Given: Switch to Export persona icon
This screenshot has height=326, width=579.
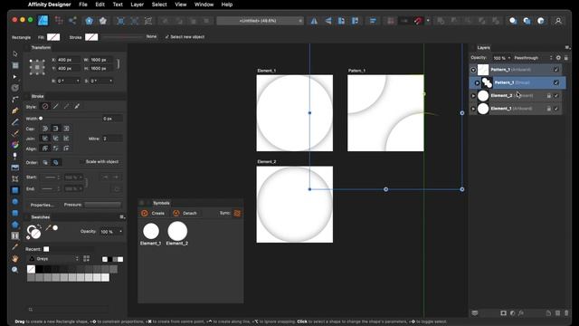Looking at the screenshot, I should pos(72,21).
